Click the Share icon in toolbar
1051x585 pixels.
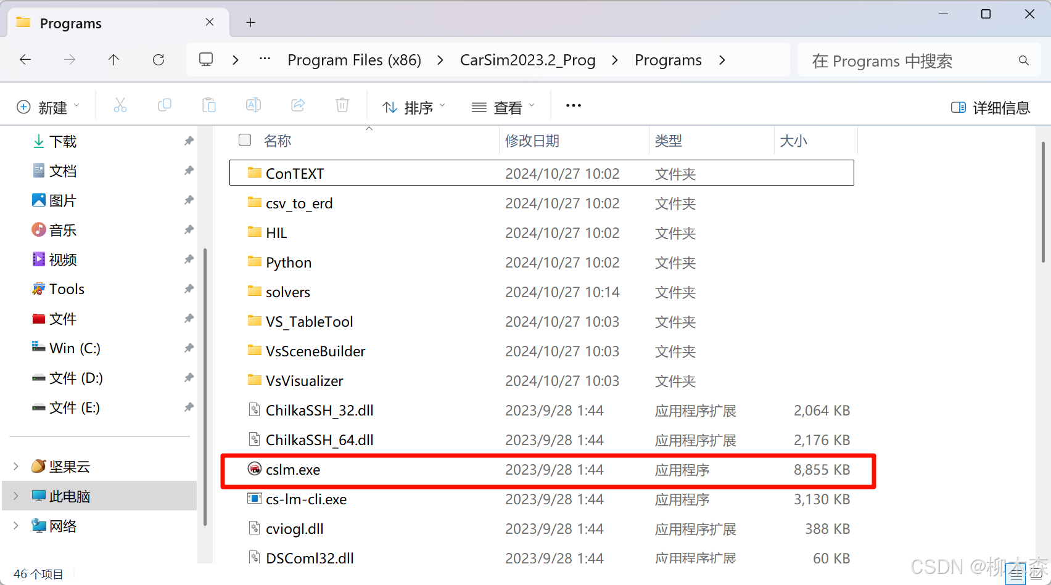298,105
